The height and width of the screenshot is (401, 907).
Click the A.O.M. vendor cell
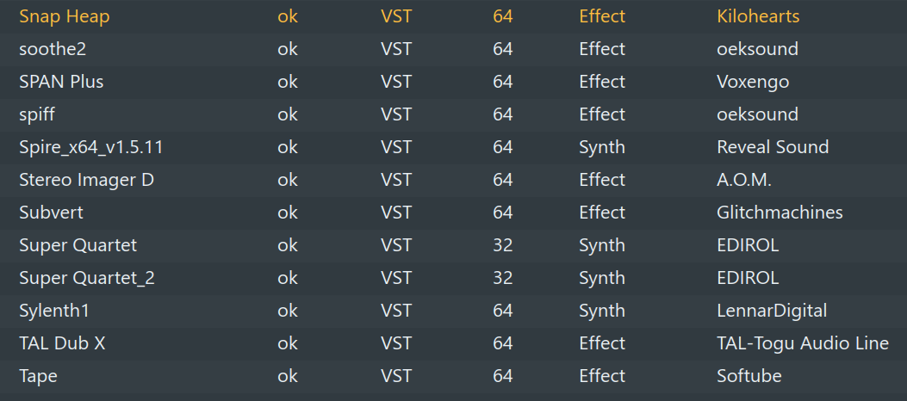click(x=744, y=180)
